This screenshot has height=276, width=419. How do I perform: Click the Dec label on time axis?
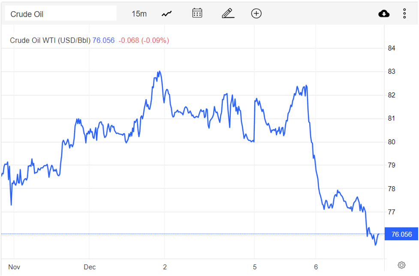pyautogui.click(x=90, y=267)
